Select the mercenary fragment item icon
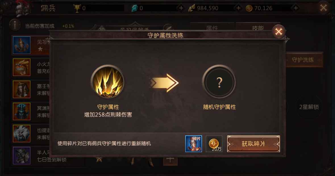335x176 pixels. point(193,144)
